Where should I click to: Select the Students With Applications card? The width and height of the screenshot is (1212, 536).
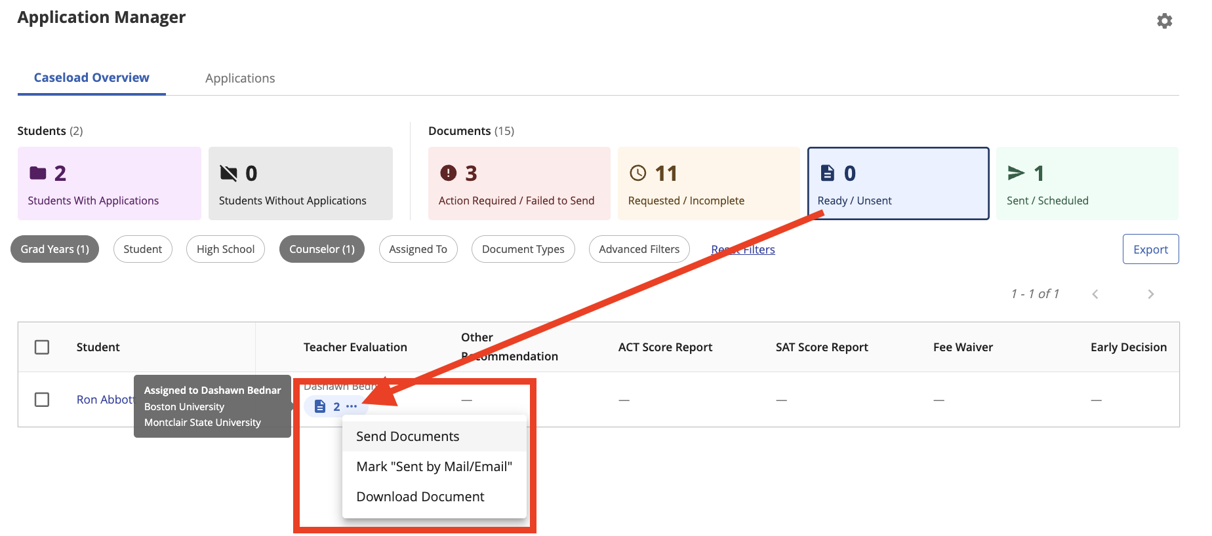pyautogui.click(x=110, y=183)
